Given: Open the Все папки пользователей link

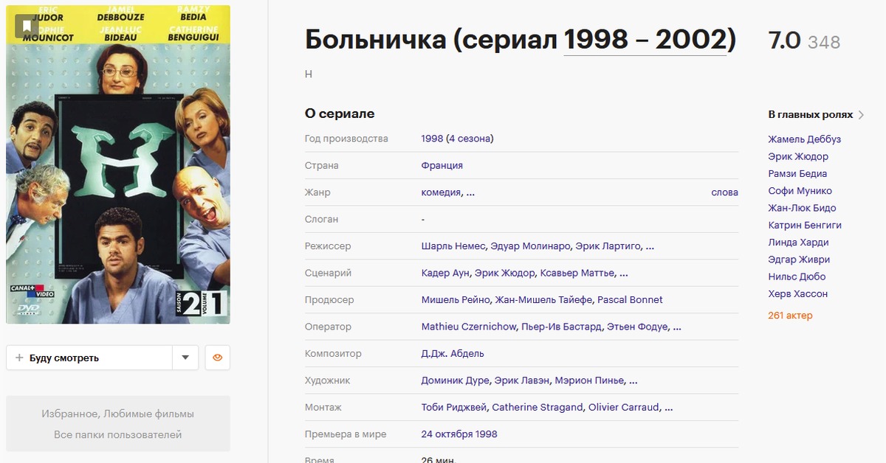Looking at the screenshot, I should coord(118,435).
